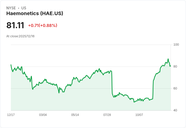
Task: Click the 60 y-axis label
Action: pyautogui.click(x=175, y=88)
